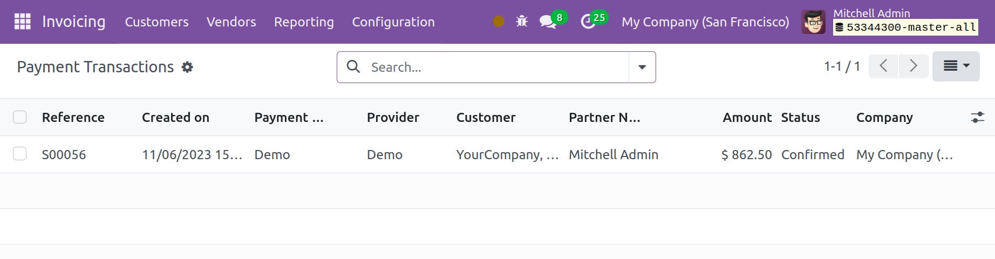Click the search magnifier icon
995x259 pixels.
(x=353, y=66)
